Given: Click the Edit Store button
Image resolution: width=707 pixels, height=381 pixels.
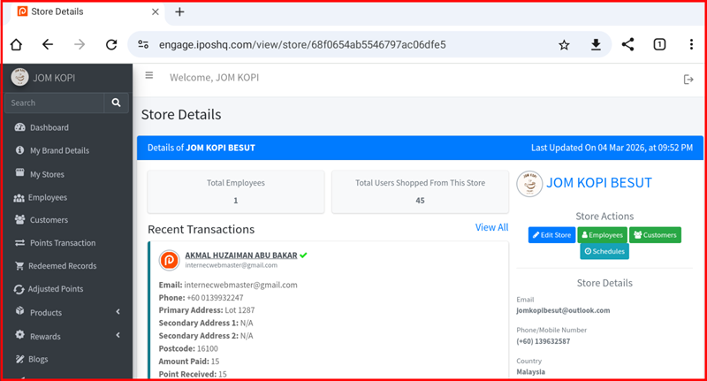Looking at the screenshot, I should tap(551, 234).
